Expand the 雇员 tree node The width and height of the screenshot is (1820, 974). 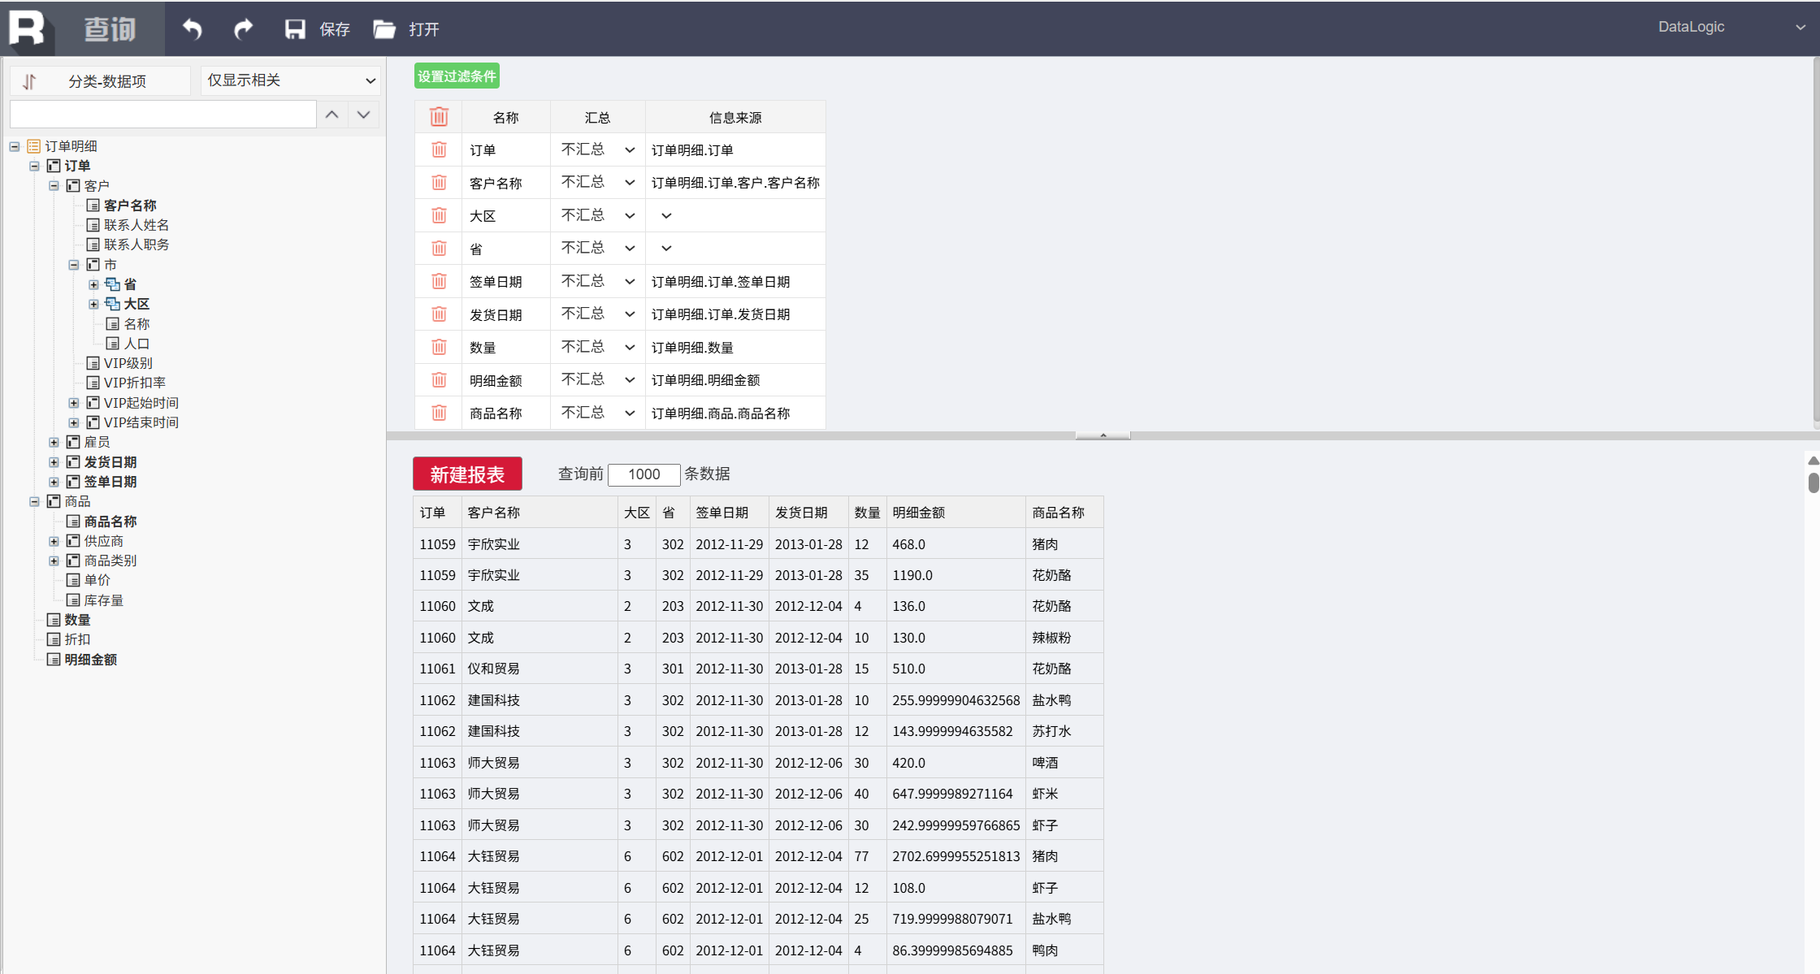pos(54,442)
